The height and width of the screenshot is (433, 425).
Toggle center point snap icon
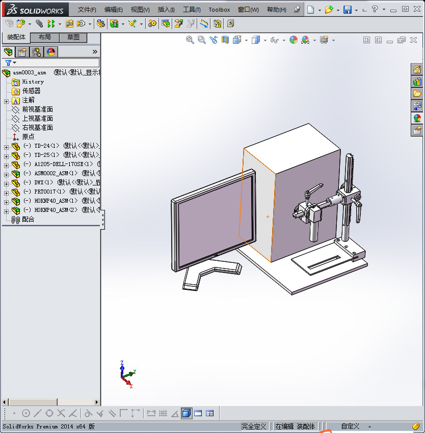point(26,413)
